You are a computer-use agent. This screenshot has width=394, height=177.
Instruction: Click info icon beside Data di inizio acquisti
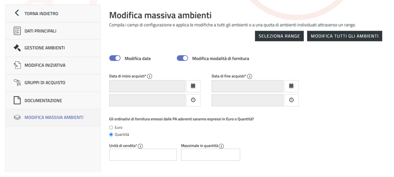150,77
